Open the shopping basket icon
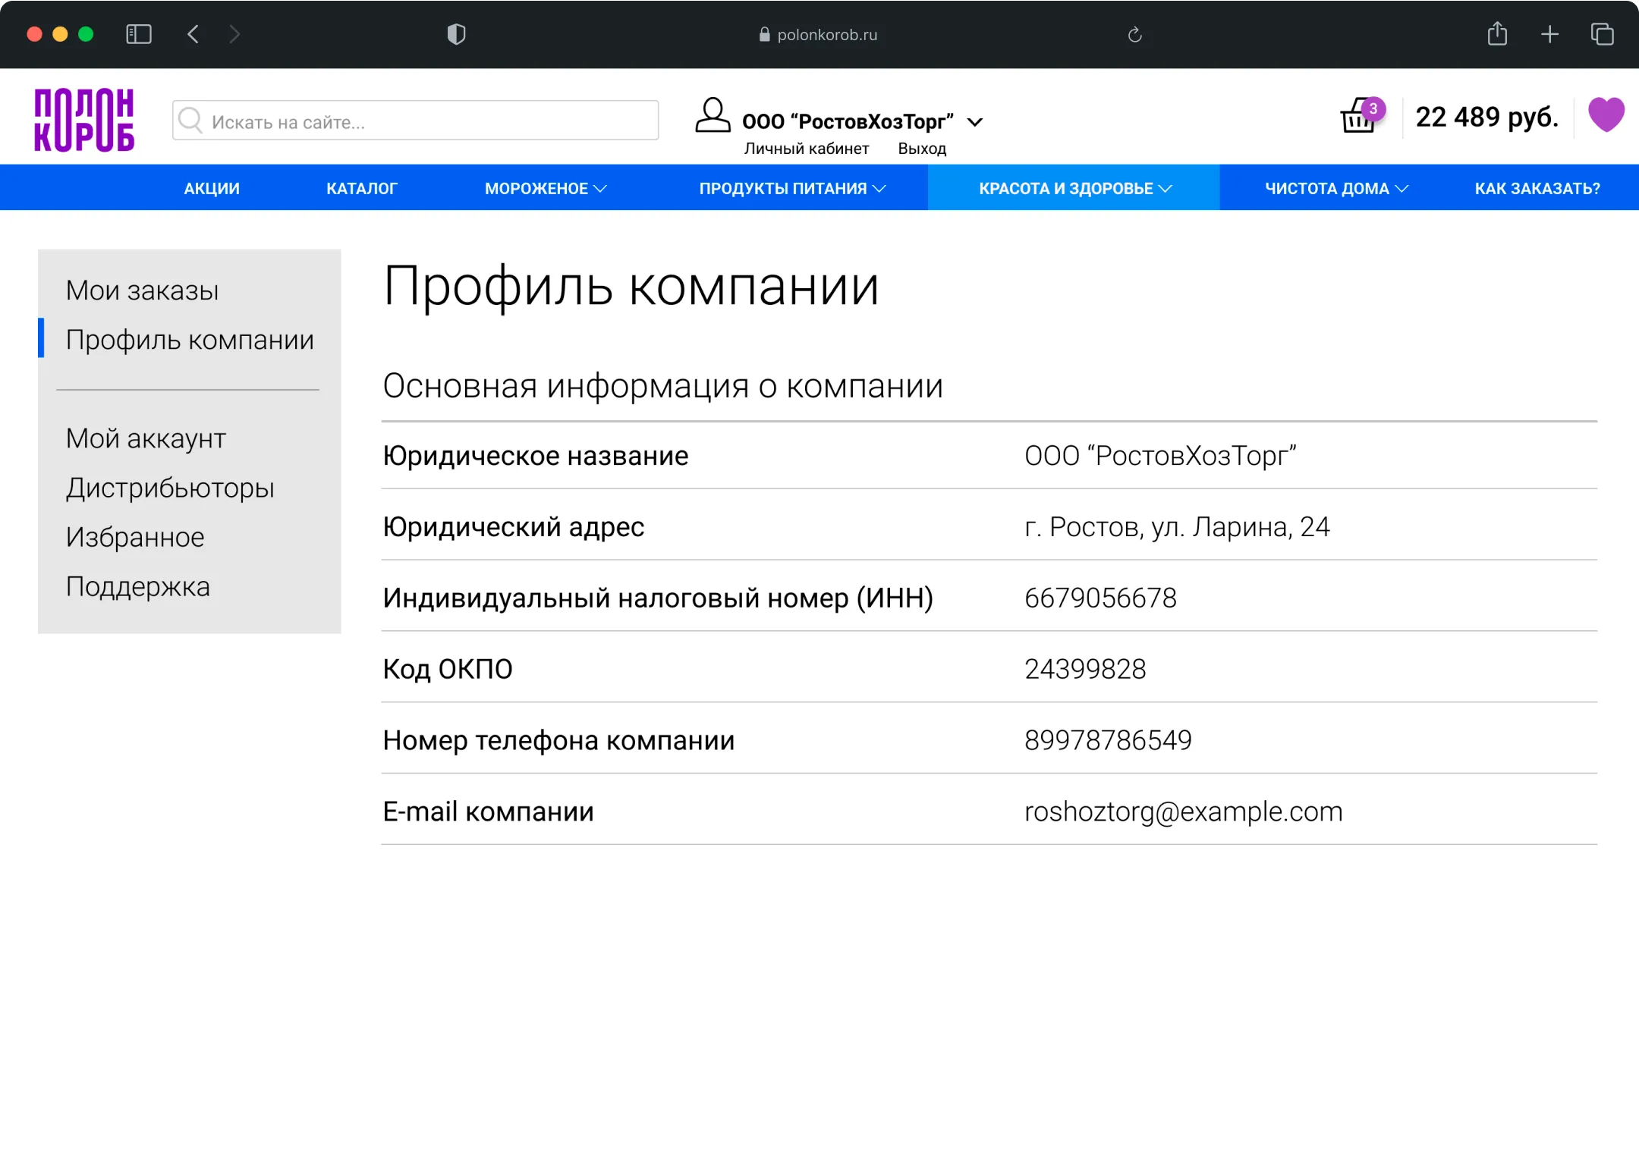The height and width of the screenshot is (1149, 1639). click(x=1358, y=118)
